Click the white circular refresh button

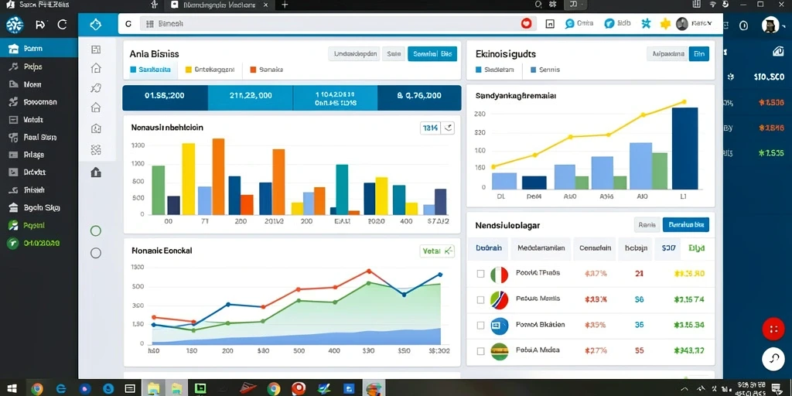773,359
